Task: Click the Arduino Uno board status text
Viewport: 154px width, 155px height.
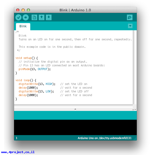Action: tap(105, 138)
